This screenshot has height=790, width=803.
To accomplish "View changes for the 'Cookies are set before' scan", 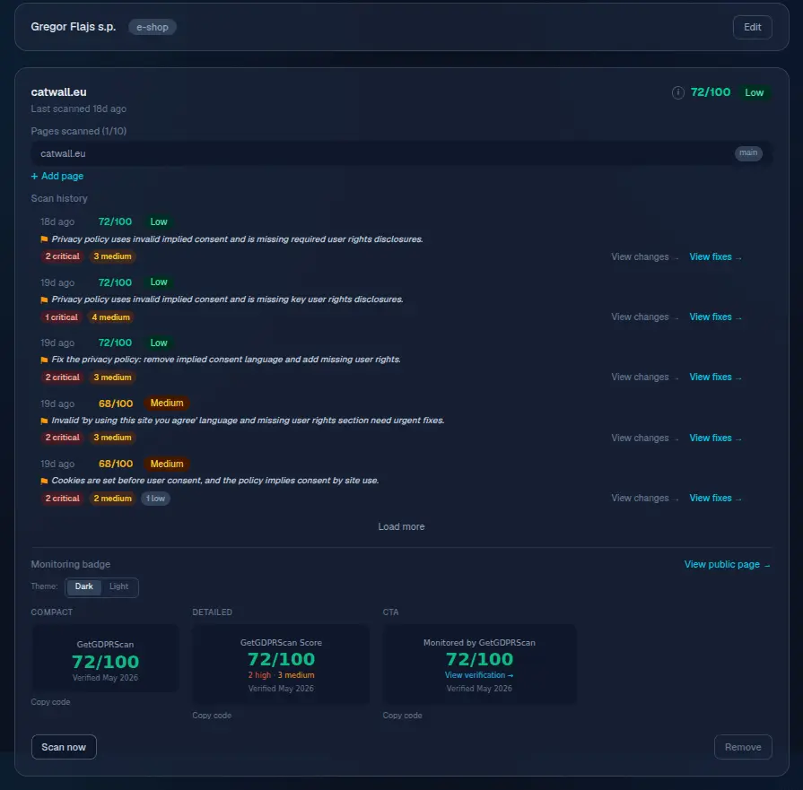I will tap(645, 499).
